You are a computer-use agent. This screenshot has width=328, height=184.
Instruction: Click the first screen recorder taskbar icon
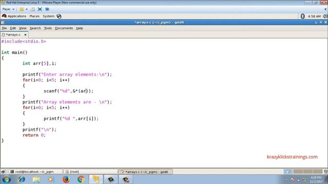(x=111, y=179)
